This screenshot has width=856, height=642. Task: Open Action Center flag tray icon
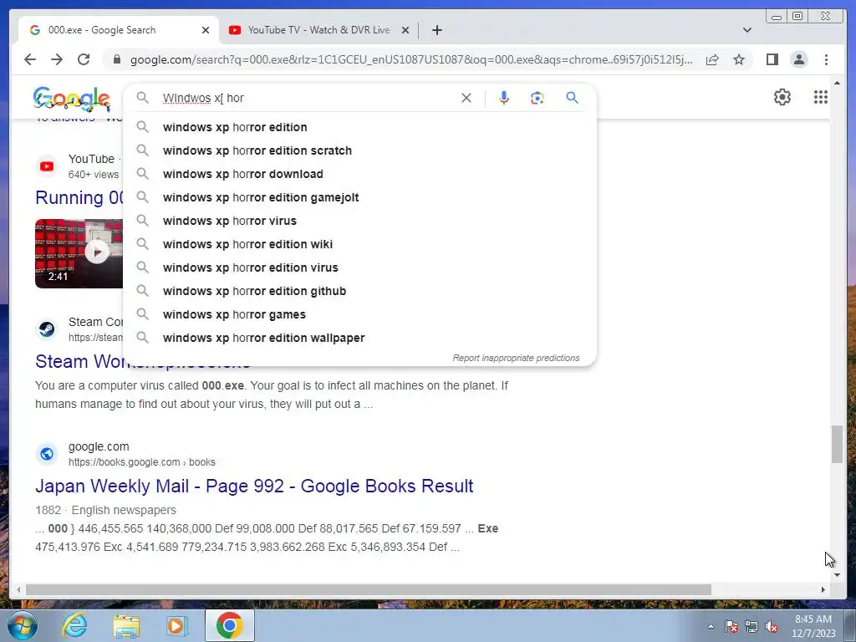(731, 626)
